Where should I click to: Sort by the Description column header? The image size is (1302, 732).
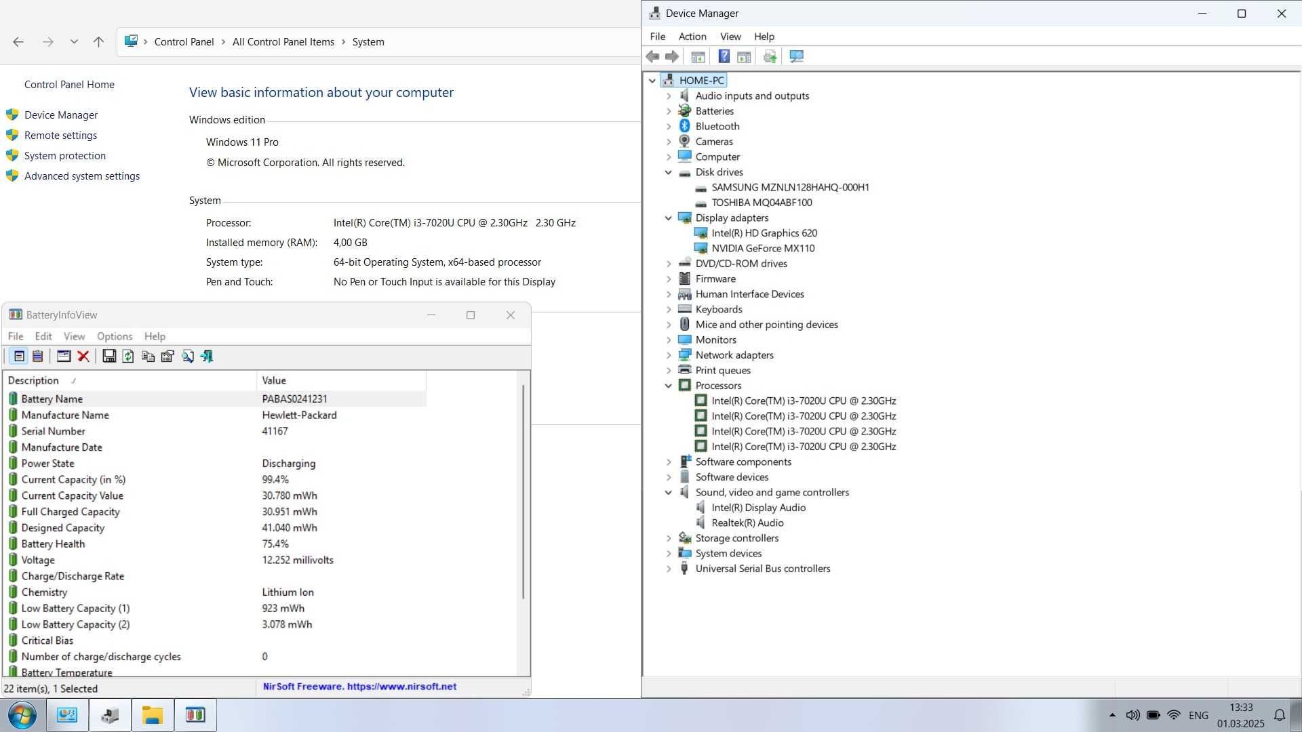(x=130, y=381)
